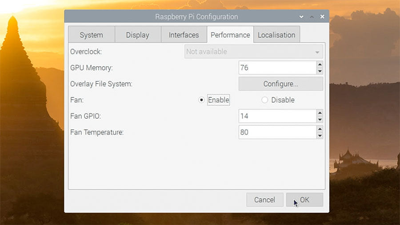Image resolution: width=400 pixels, height=225 pixels.
Task: Switch to the System tab
Action: click(91, 35)
